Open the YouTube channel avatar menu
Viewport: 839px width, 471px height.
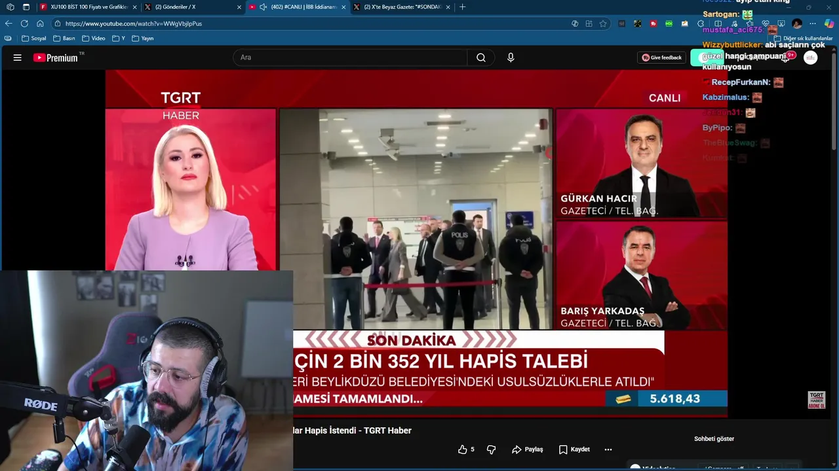click(x=811, y=58)
